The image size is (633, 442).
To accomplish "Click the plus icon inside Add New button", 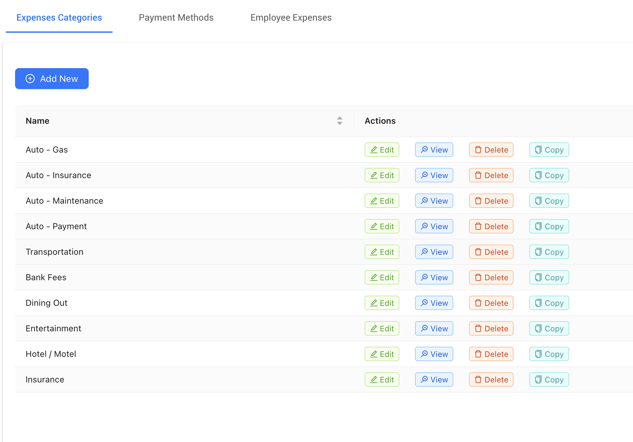I will pyautogui.click(x=30, y=79).
